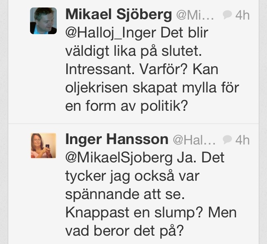Screen dimensions: 267x244
Task: Tap the 4h timestamp on Mikael's tweet
Action: tap(242, 15)
